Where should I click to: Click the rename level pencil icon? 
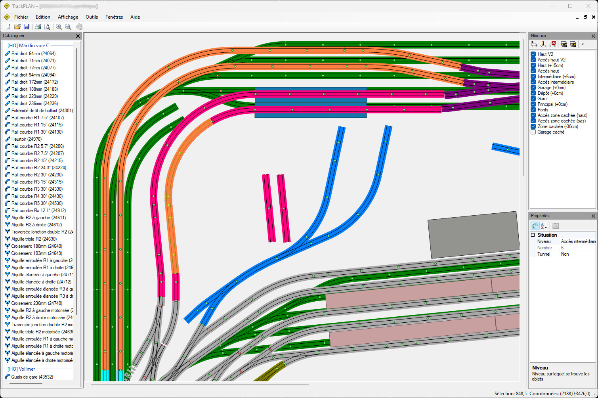click(x=543, y=44)
